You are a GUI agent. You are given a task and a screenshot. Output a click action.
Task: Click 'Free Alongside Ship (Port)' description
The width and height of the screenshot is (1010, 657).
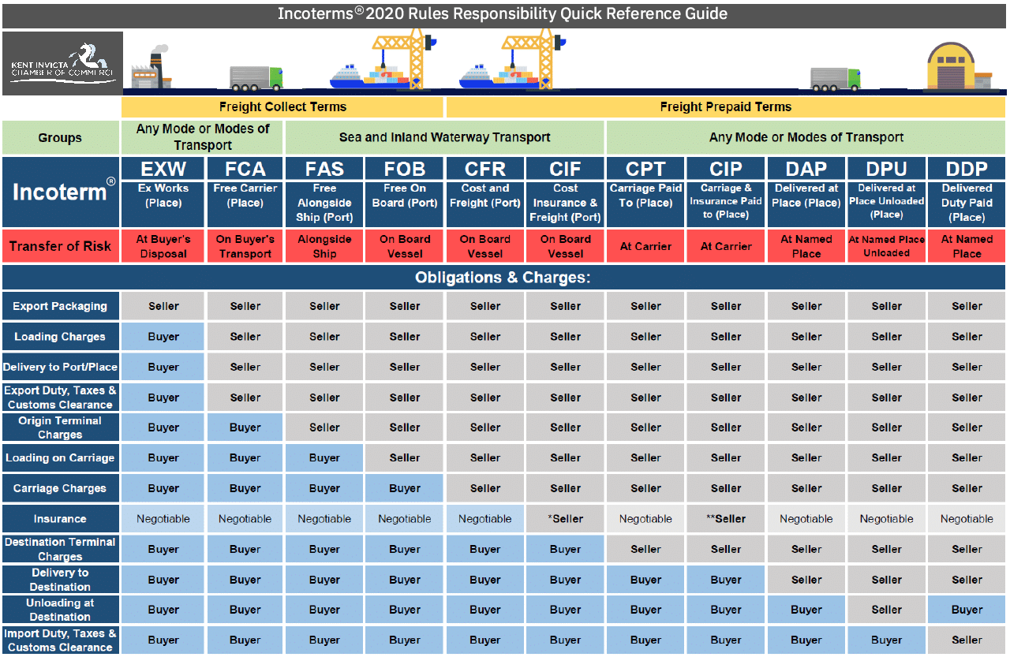(324, 203)
